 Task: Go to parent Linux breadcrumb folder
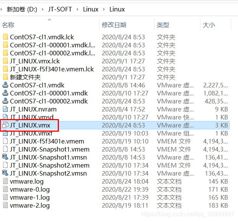click(x=91, y=10)
